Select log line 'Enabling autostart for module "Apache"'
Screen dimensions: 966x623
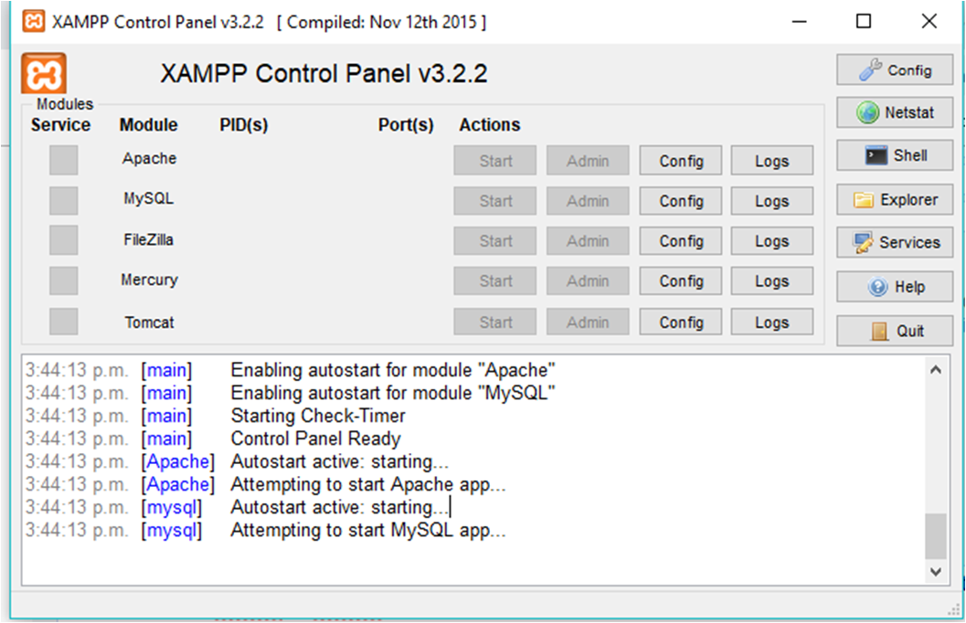pyautogui.click(x=393, y=370)
